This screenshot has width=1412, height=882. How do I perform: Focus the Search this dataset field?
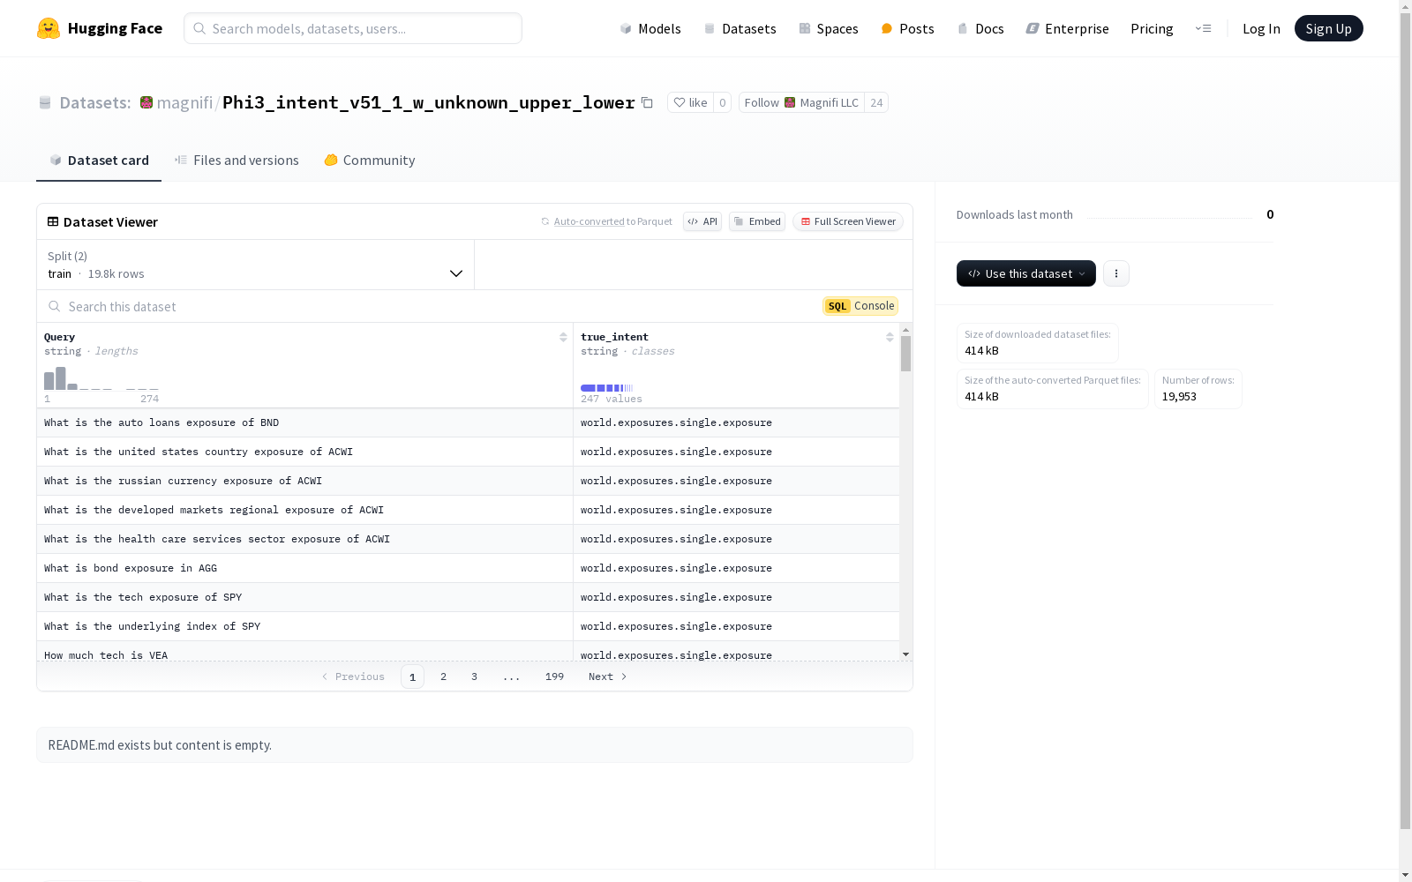(432, 306)
